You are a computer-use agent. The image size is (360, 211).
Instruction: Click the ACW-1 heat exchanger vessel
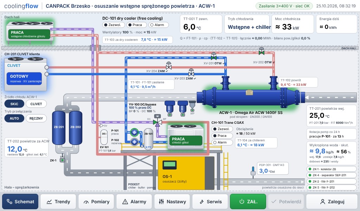(251, 97)
